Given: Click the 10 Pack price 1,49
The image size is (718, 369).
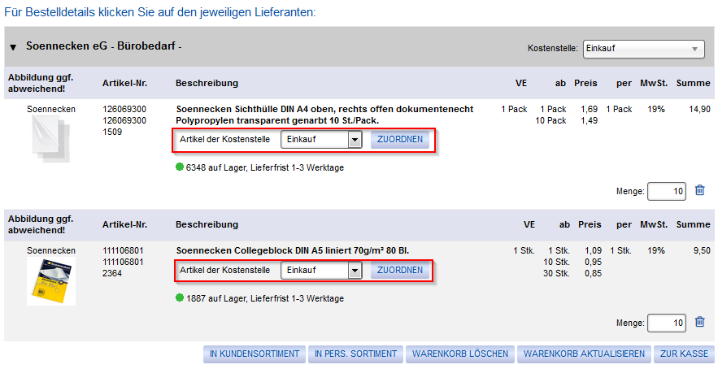Looking at the screenshot, I should point(590,120).
